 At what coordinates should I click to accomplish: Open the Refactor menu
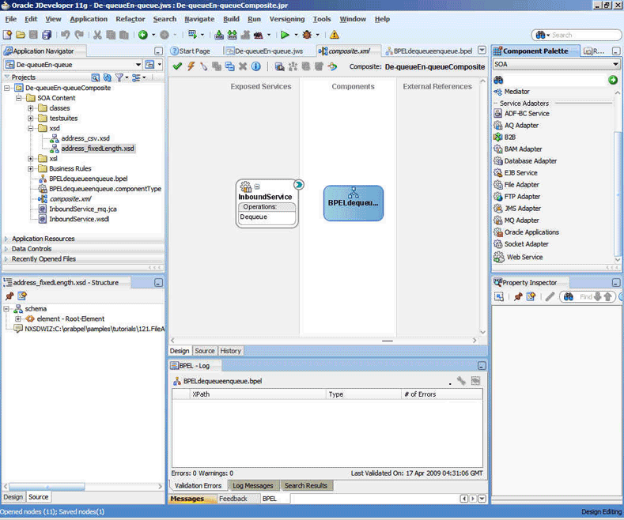coord(130,19)
